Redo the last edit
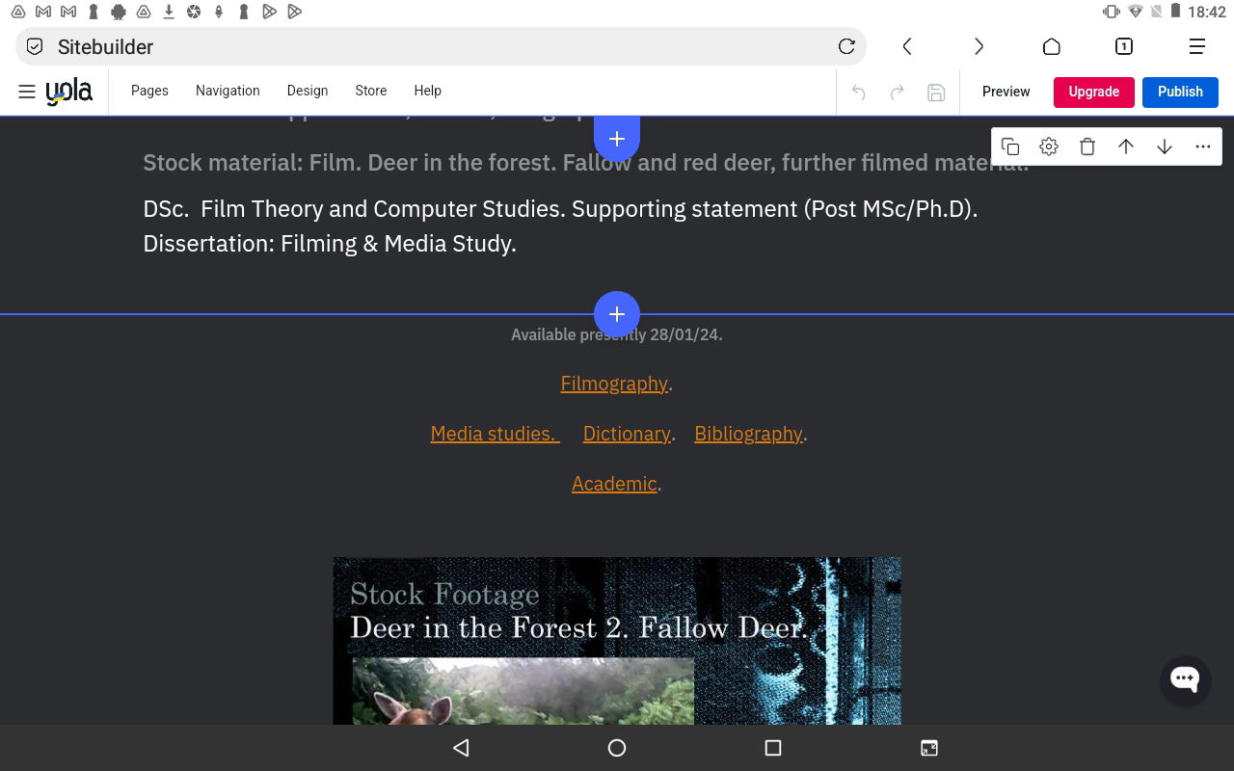 pos(897,93)
